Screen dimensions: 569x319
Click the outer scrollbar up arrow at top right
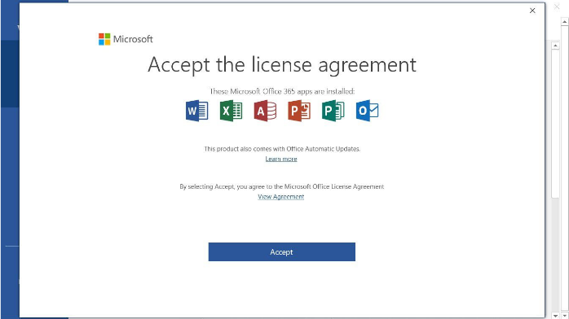point(565,22)
